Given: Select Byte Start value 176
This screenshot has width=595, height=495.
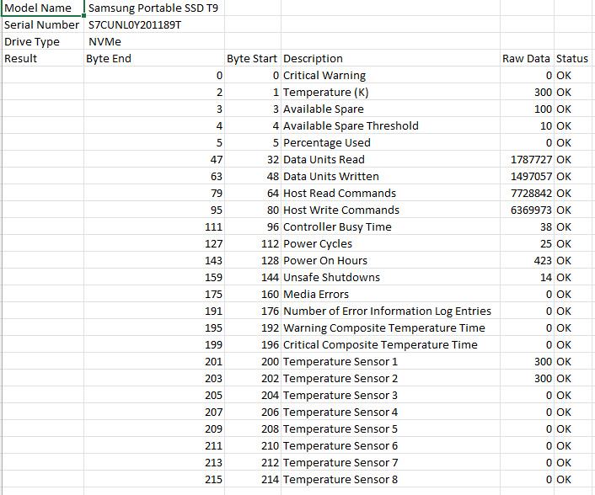Looking at the screenshot, I should (253, 311).
